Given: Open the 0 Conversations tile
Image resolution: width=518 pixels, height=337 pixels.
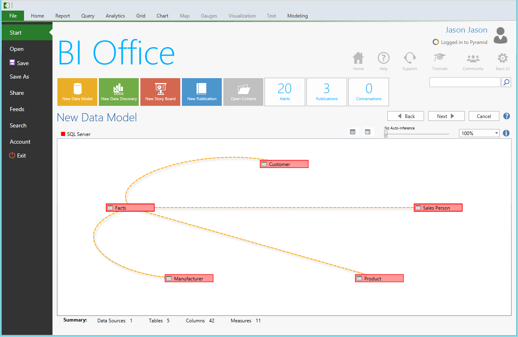Looking at the screenshot, I should point(369,92).
